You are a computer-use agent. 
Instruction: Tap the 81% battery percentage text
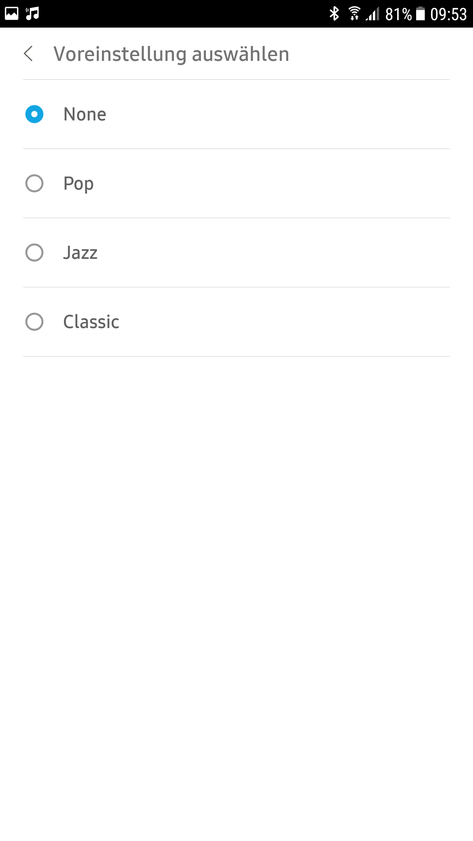pyautogui.click(x=398, y=14)
